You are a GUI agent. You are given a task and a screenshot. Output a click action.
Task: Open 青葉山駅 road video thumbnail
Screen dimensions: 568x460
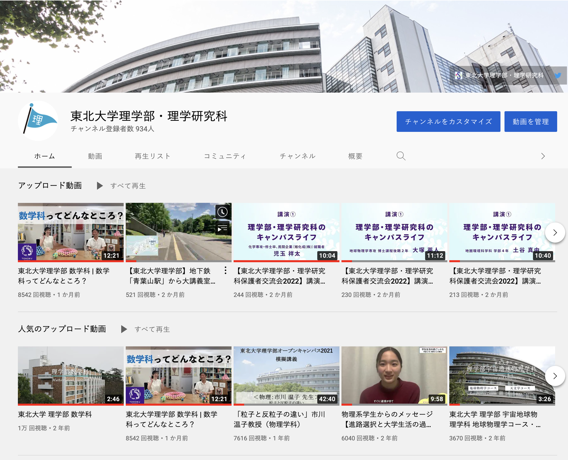coord(179,232)
